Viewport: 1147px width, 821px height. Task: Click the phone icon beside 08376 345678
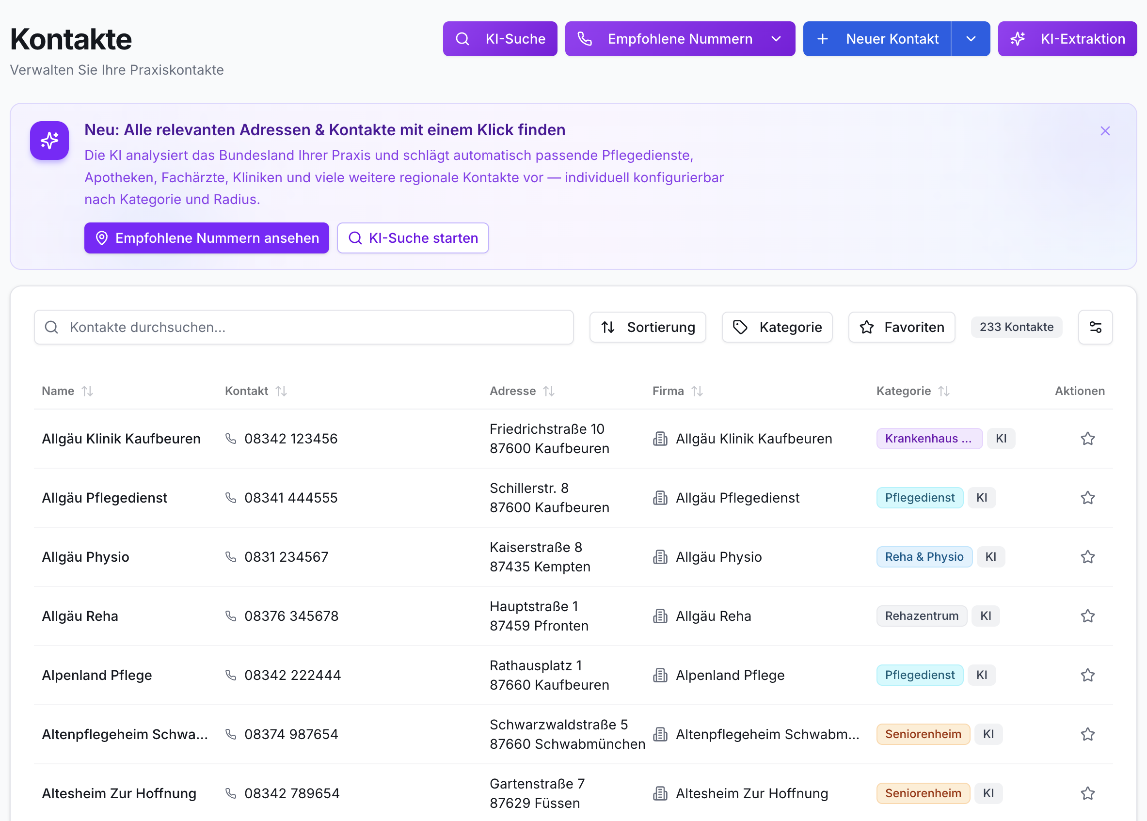231,616
